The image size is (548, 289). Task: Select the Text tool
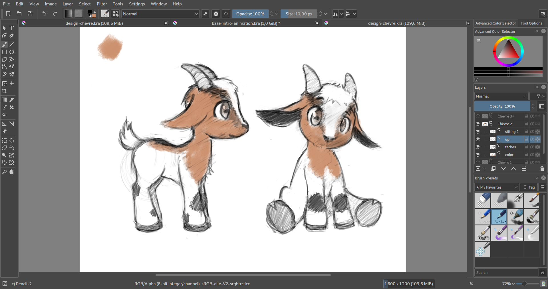coord(12,28)
